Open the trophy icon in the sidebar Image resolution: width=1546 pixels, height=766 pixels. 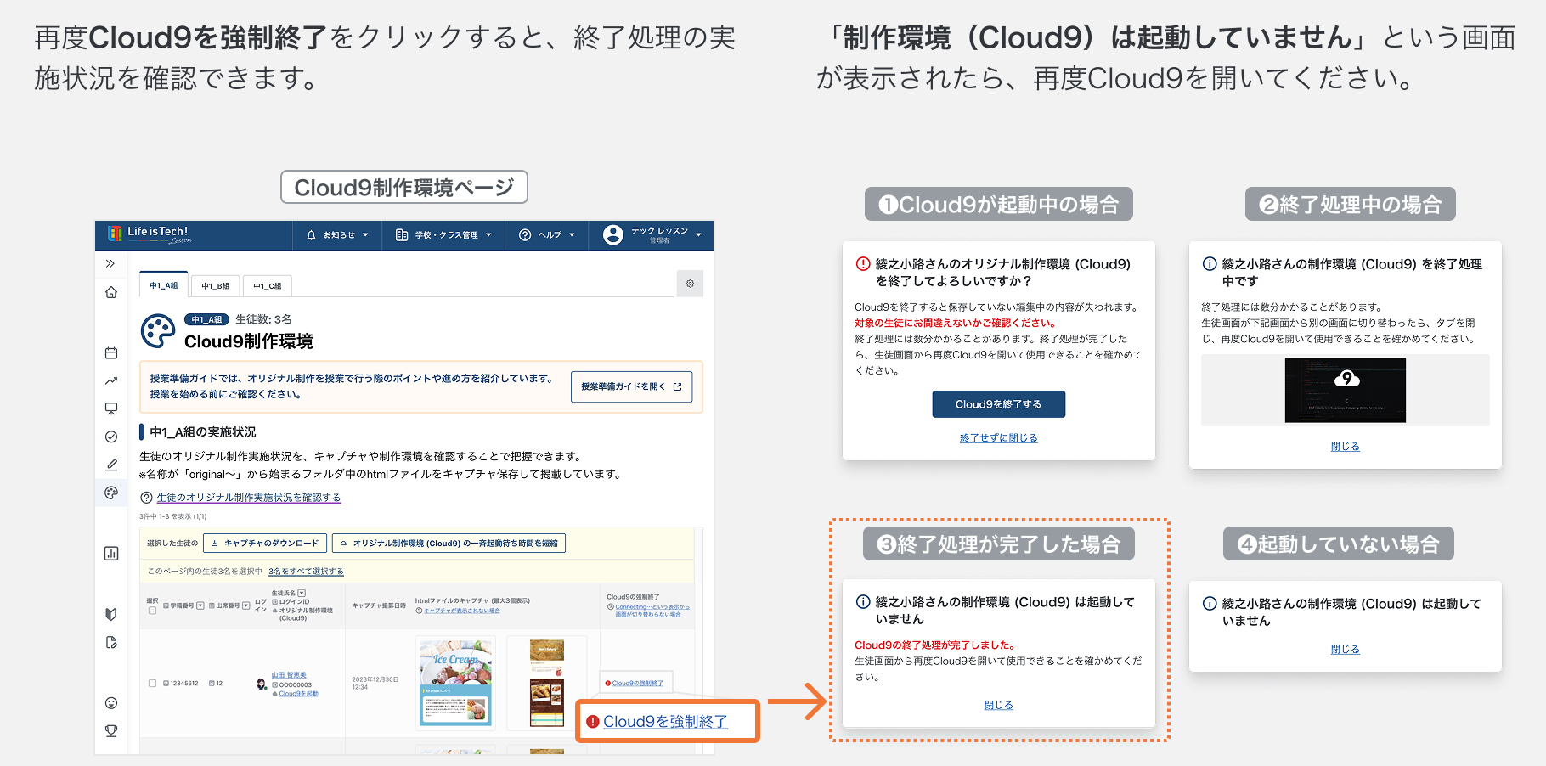(111, 730)
